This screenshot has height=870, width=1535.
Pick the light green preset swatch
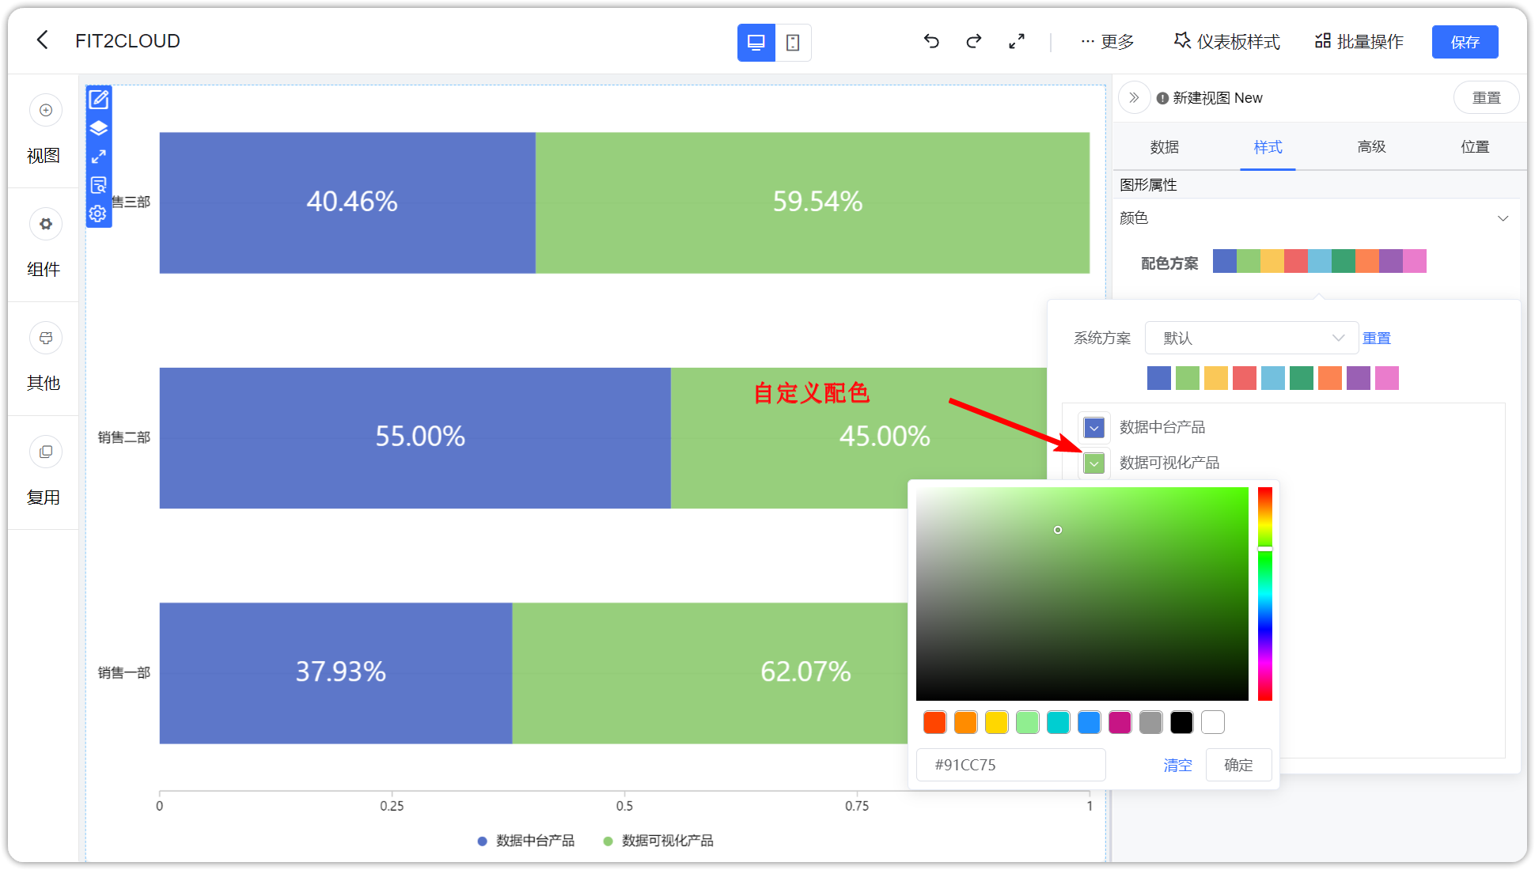pos(1027,722)
